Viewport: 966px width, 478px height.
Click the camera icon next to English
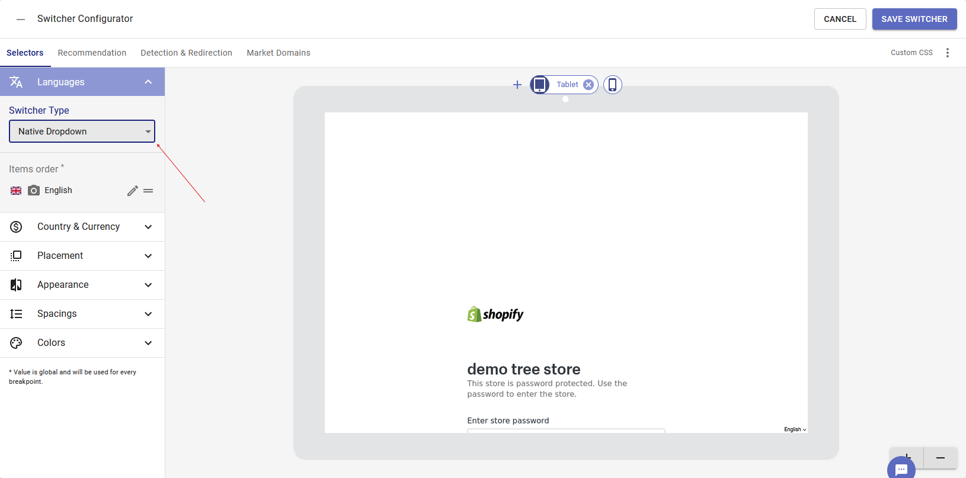tap(34, 190)
